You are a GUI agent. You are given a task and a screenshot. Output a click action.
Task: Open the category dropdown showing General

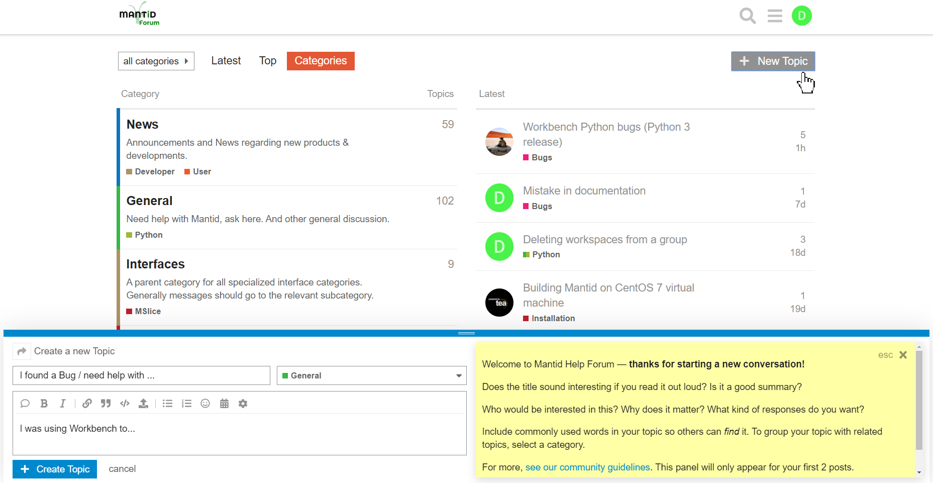[371, 375]
